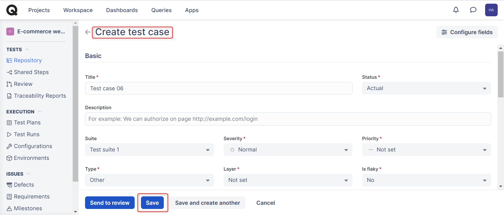Click the HA user avatar

[491, 10]
